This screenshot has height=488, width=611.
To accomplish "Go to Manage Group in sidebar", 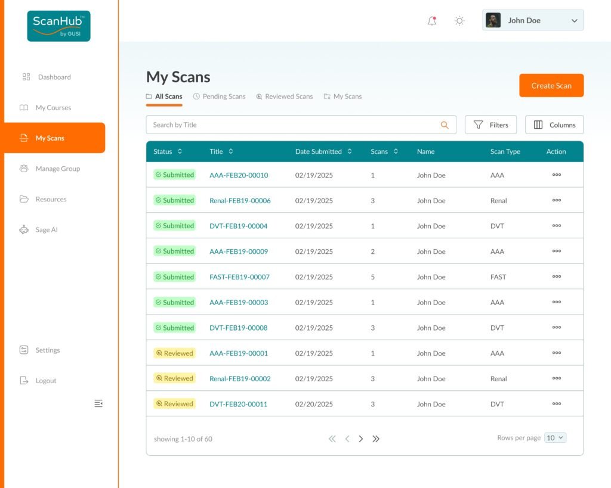I will [x=57, y=169].
